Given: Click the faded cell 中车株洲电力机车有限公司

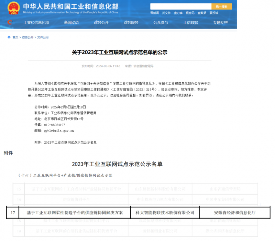Looking at the screenshot, I should 160,199.
